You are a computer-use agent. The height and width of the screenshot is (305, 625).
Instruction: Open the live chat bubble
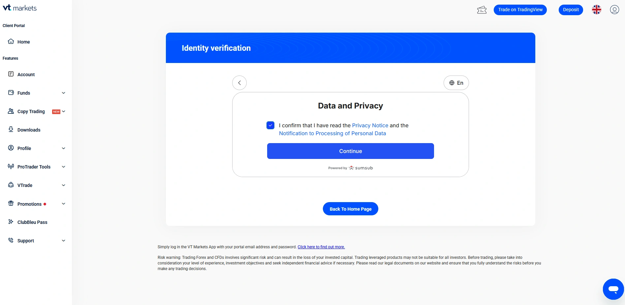pos(613,289)
